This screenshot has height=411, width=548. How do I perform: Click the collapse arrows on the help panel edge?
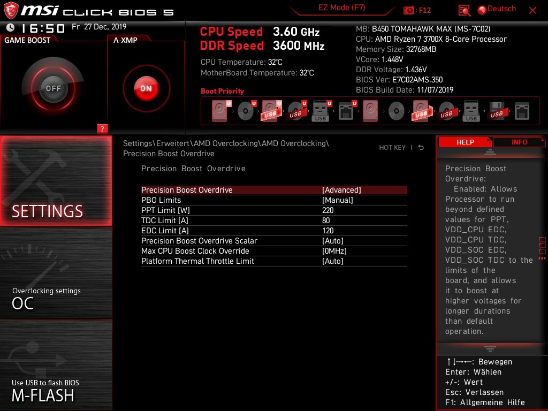pyautogui.click(x=542, y=258)
